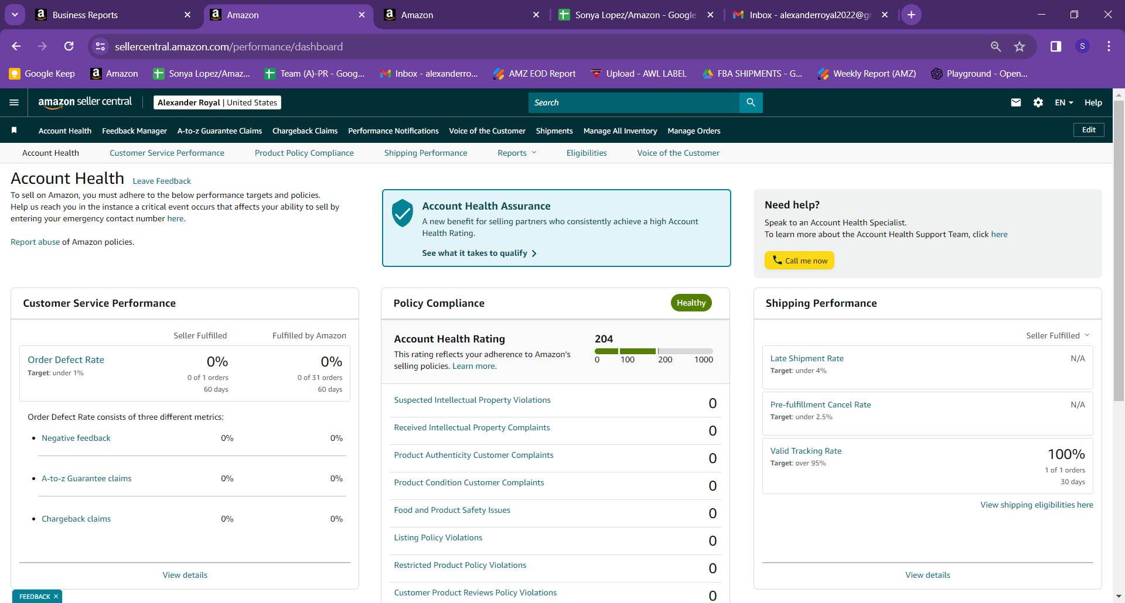Viewport: 1125px width, 603px height.
Task: Open the Late Shipment Rate link
Action: pyautogui.click(x=807, y=358)
